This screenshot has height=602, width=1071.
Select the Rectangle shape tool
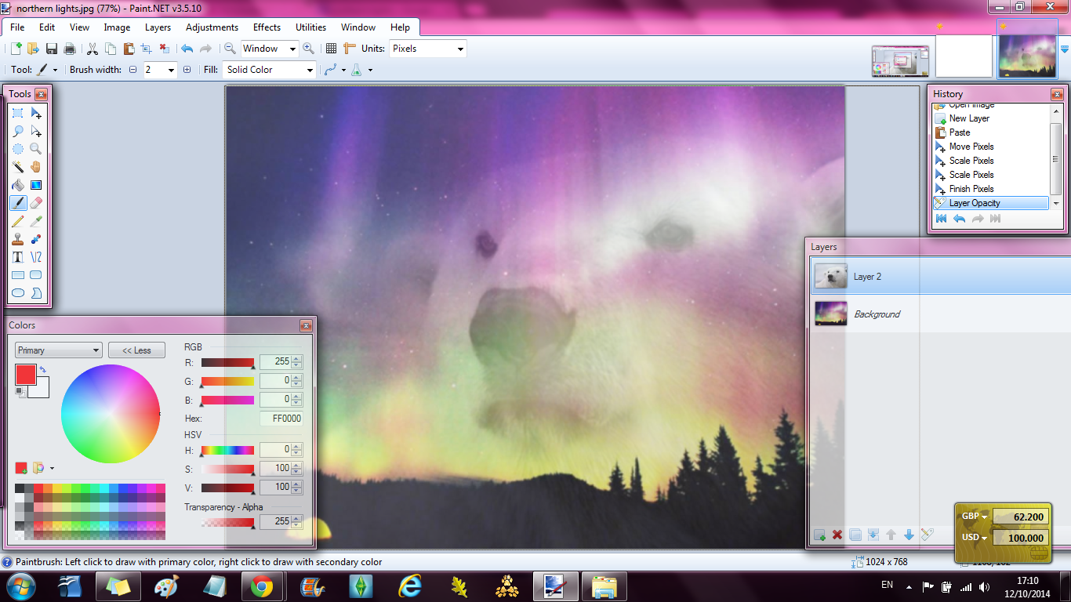(x=18, y=275)
